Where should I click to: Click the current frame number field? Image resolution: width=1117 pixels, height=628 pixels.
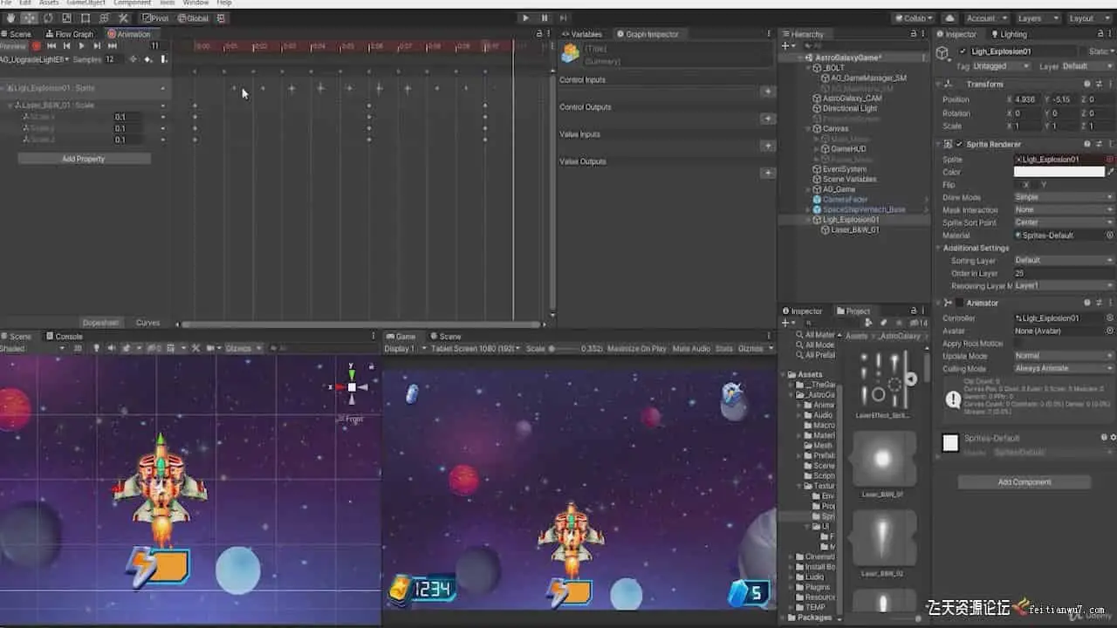(x=158, y=45)
